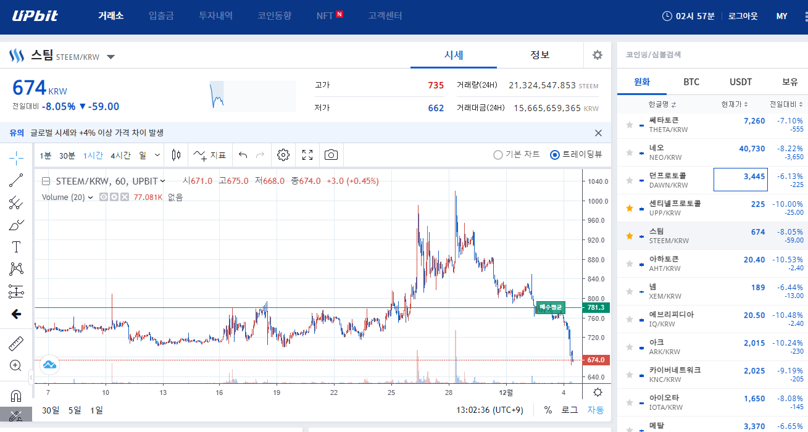The image size is (808, 432).
Task: Select the ruler measure tool
Action: point(16,343)
